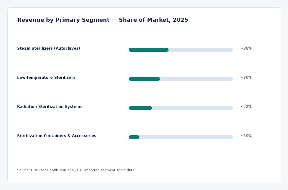Click the Steam Sterilizers green bar fill
Image resolution: width=288 pixels, height=190 pixels.
(149, 50)
